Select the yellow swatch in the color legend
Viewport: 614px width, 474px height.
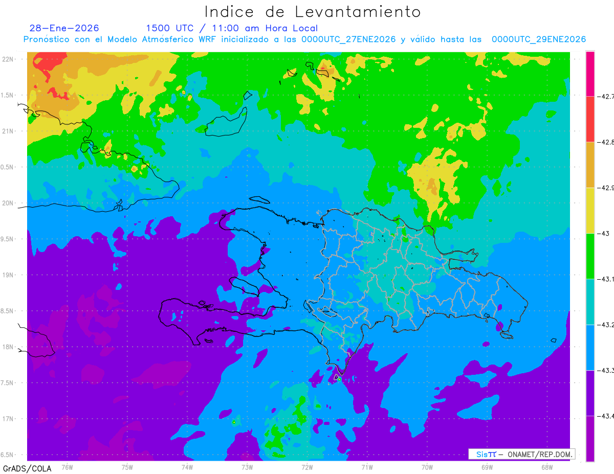click(x=590, y=210)
